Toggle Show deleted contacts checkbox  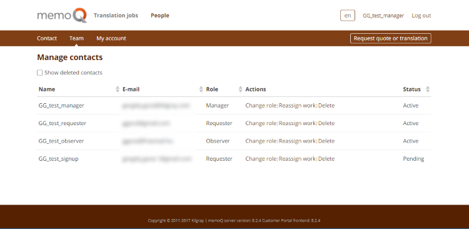pos(39,73)
